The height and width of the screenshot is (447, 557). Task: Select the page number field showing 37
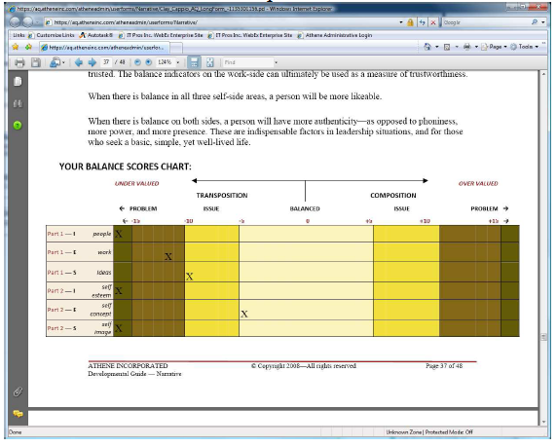(106, 62)
